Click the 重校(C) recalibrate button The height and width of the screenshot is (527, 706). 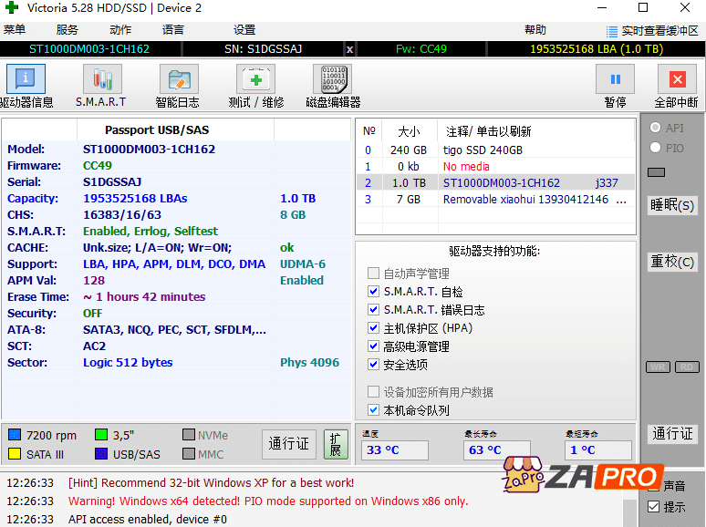(671, 262)
